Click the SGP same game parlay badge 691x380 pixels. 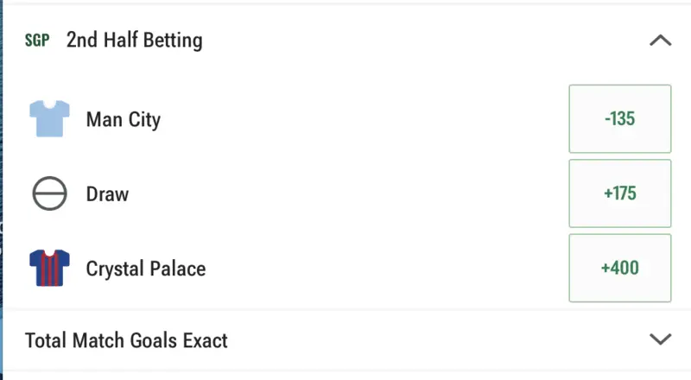(x=37, y=41)
